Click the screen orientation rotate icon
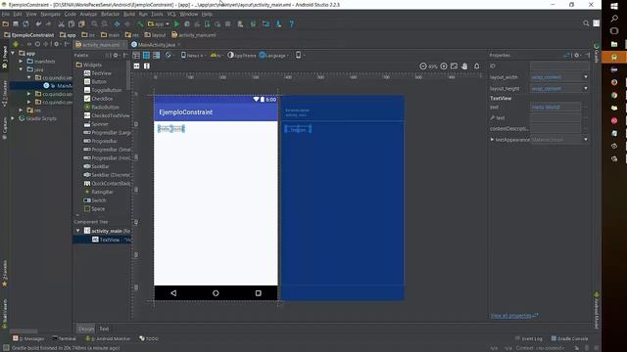Screen dimensions: 627x352 [x=169, y=56]
